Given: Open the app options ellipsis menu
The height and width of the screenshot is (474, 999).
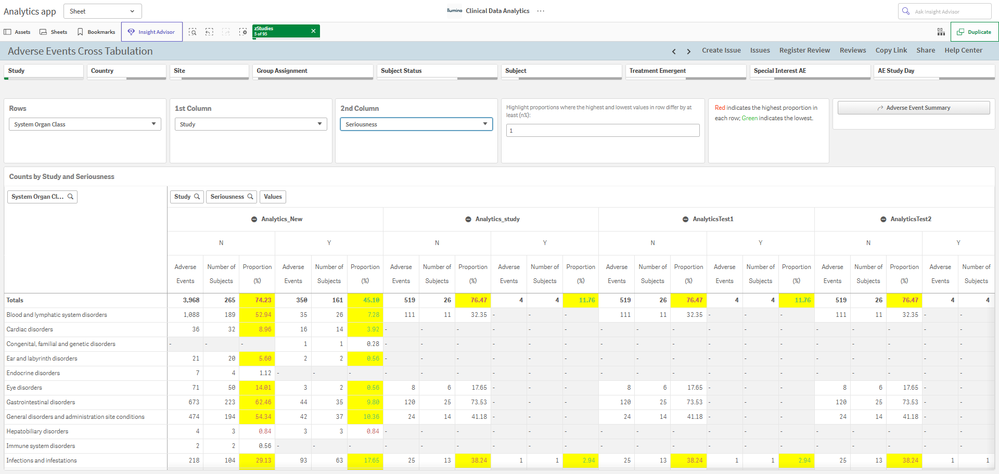Looking at the screenshot, I should 541,11.
